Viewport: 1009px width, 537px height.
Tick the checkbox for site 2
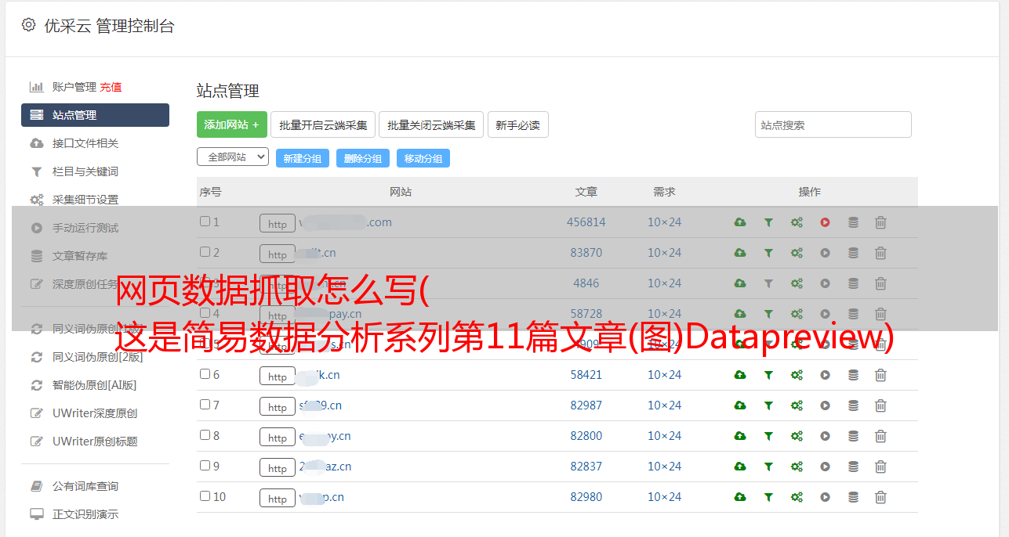pos(205,252)
